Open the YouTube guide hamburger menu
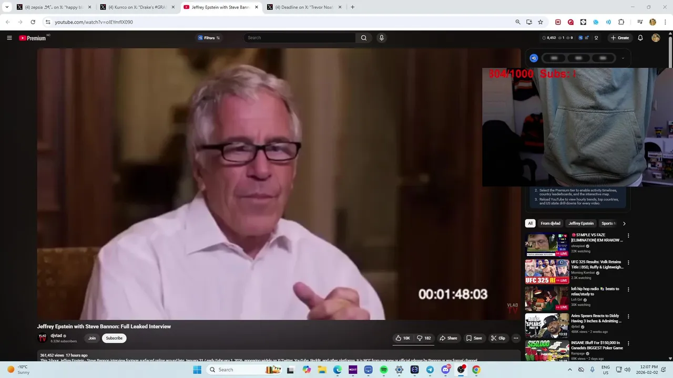This screenshot has height=378, width=673. [9, 38]
